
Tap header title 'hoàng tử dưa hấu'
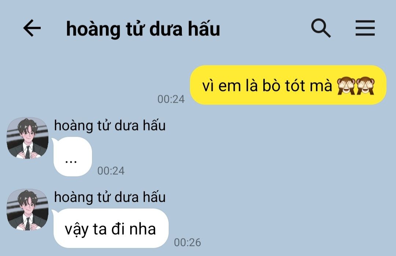(143, 29)
